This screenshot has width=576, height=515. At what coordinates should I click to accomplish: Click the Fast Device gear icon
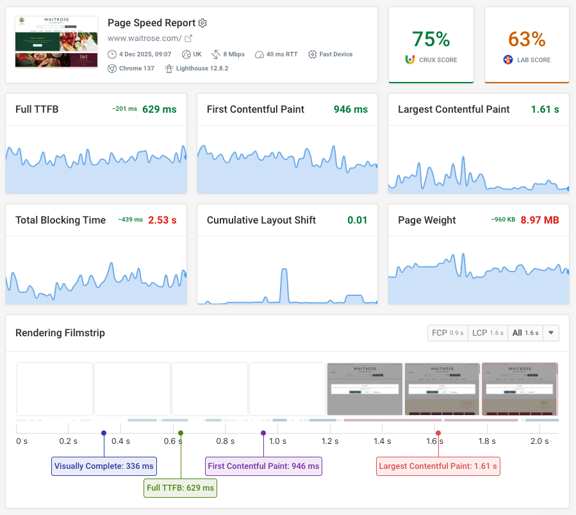(313, 54)
